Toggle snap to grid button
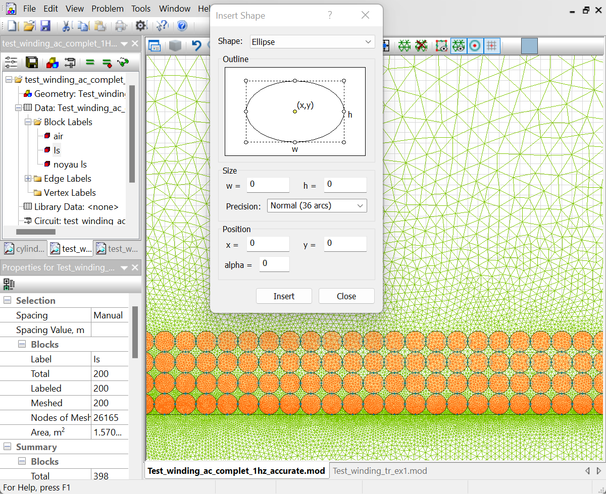Viewport: 606px width, 494px height. (x=491, y=46)
